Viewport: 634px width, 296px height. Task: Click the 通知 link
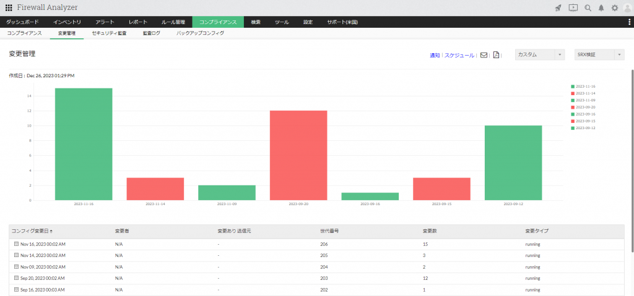(x=435, y=56)
